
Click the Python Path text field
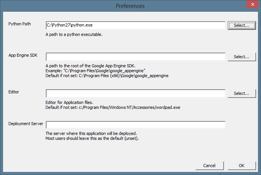click(135, 25)
